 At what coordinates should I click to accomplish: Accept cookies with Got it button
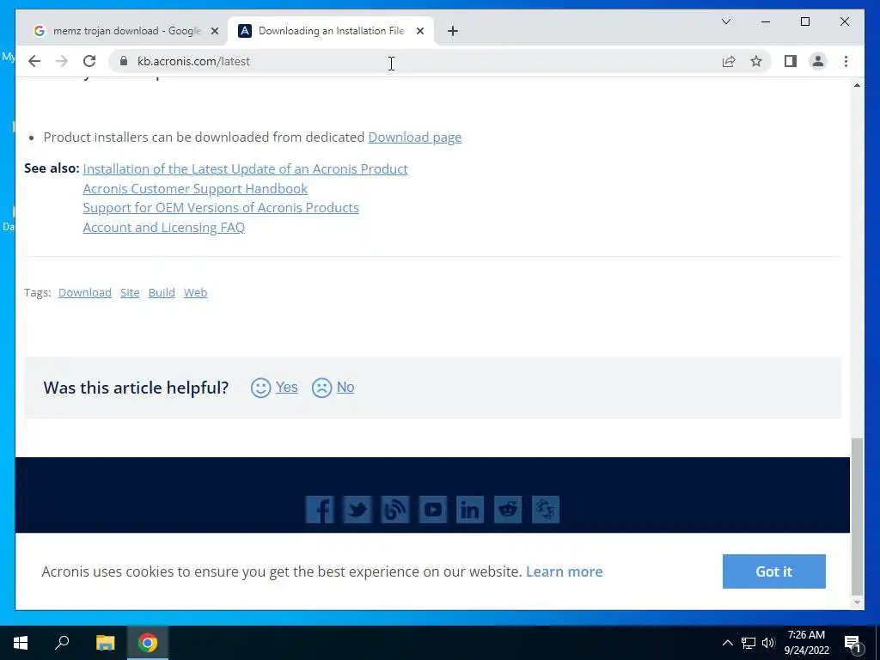click(x=774, y=571)
